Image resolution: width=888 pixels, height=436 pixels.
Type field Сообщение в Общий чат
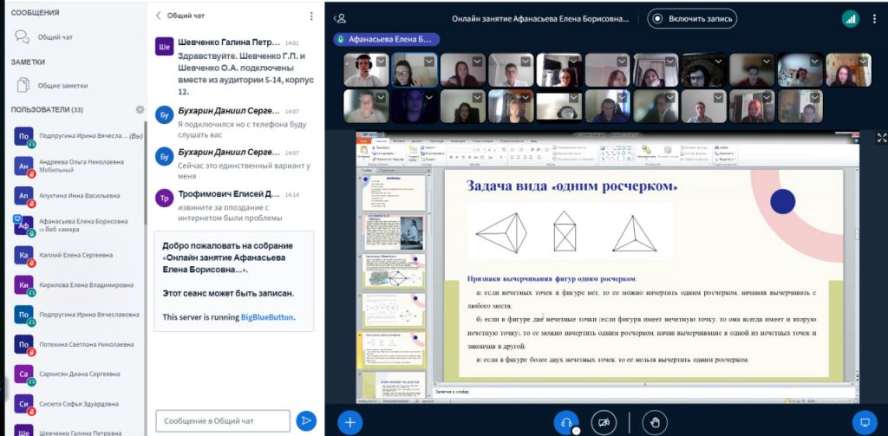coord(223,420)
